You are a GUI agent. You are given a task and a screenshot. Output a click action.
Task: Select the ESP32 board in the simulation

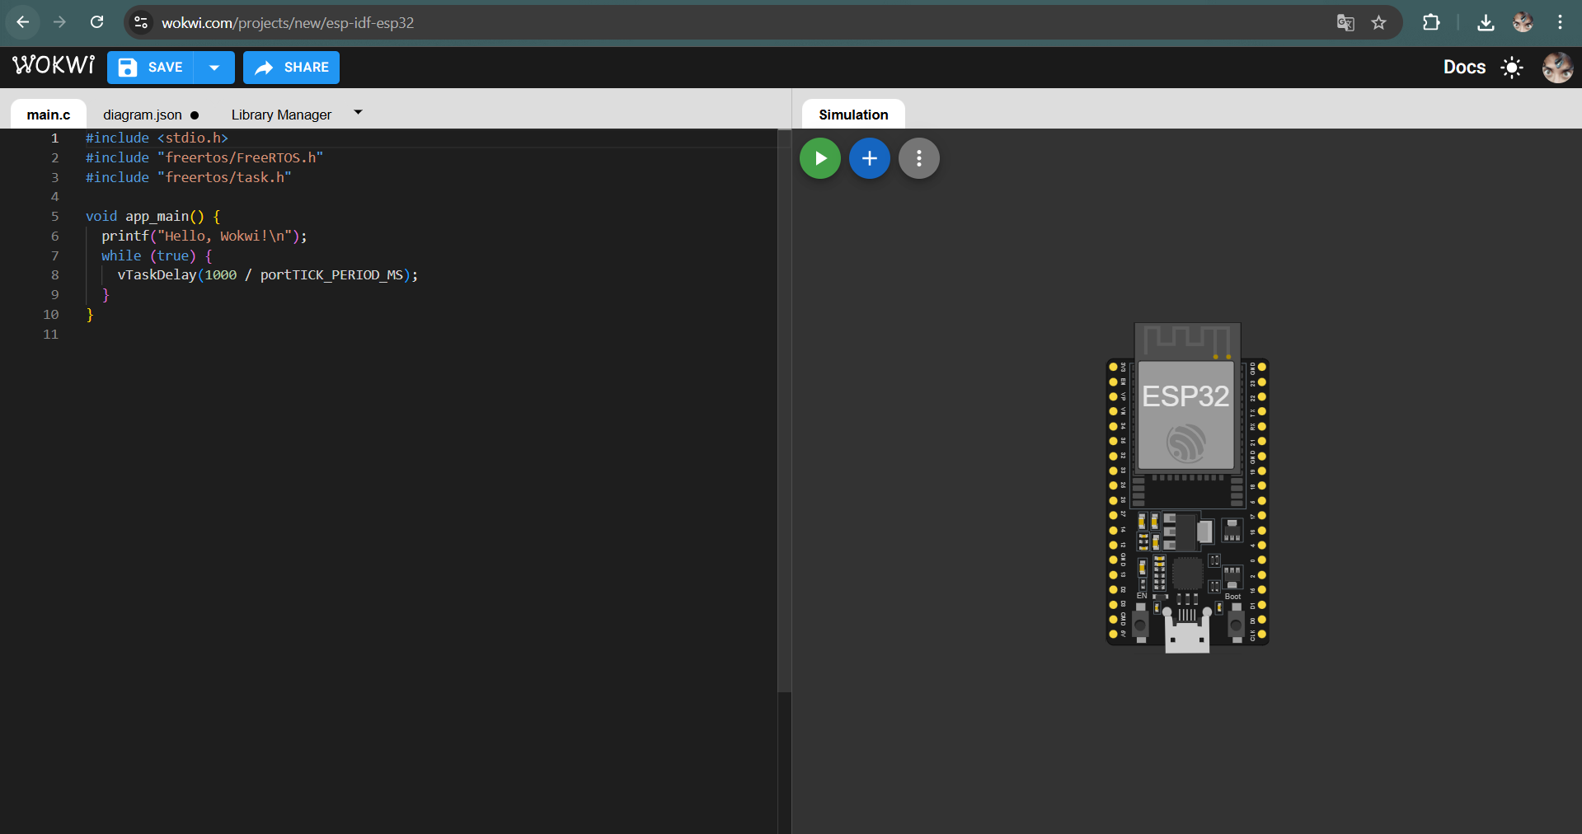[x=1187, y=486]
